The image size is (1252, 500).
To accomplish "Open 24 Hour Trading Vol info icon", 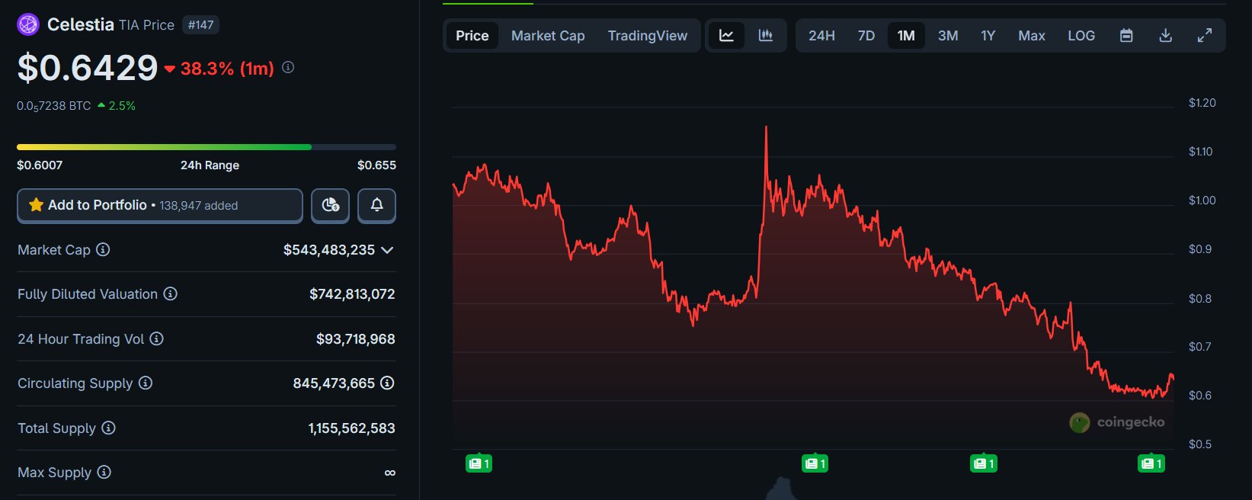I will 156,338.
